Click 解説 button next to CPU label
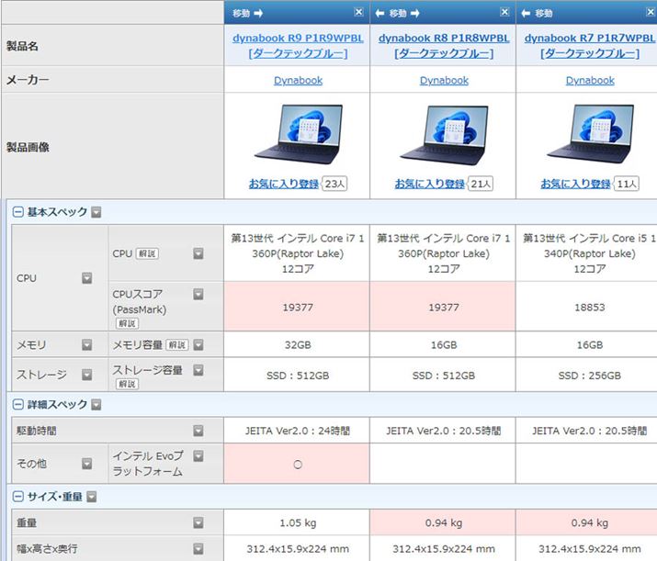This screenshot has height=561, width=657. click(147, 253)
